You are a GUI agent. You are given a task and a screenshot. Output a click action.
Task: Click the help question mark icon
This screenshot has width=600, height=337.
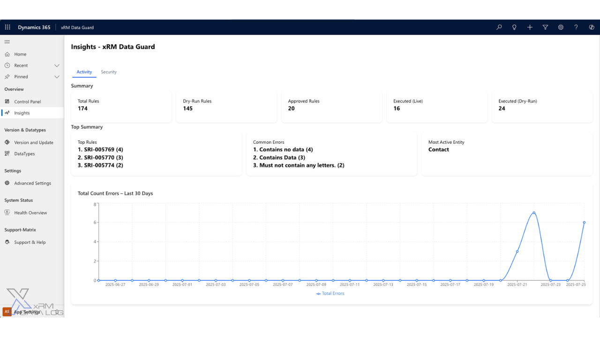click(576, 27)
